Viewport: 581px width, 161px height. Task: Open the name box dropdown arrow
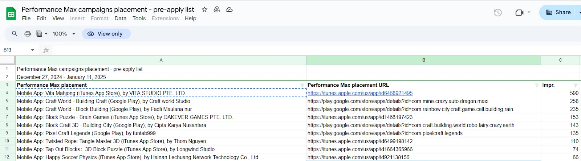tap(33, 50)
